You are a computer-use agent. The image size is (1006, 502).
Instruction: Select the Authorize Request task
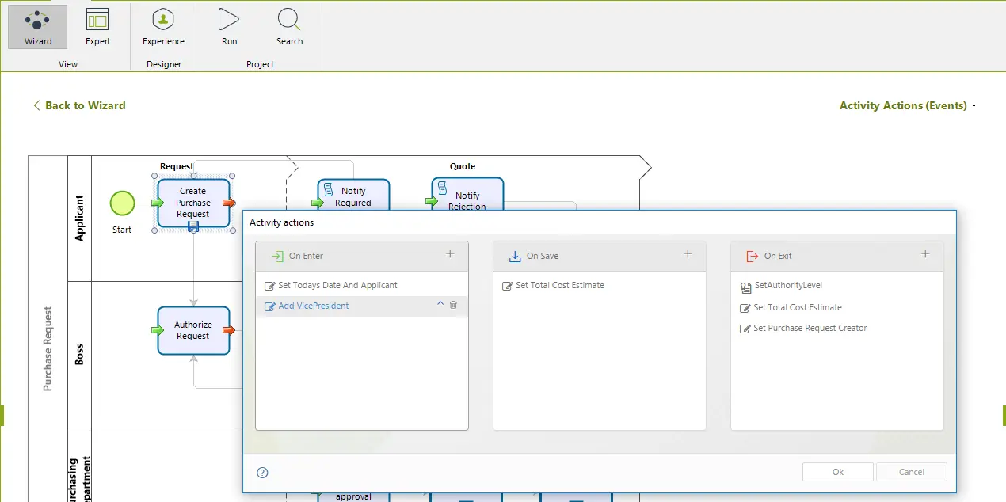pyautogui.click(x=193, y=330)
